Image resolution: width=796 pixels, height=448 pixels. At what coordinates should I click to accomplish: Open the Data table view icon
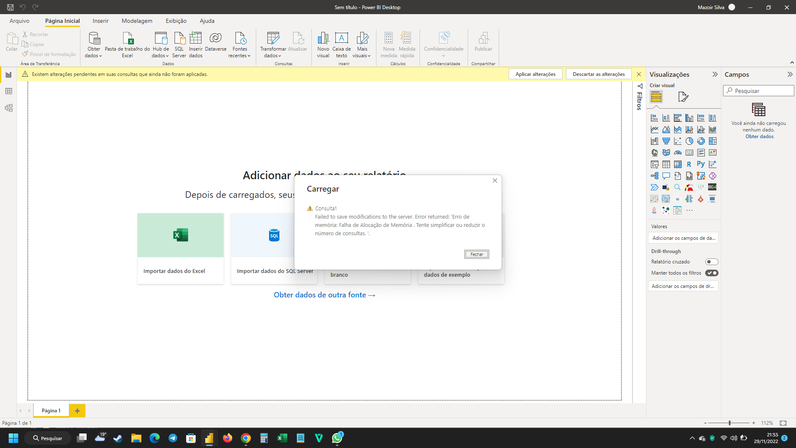pos(9,91)
